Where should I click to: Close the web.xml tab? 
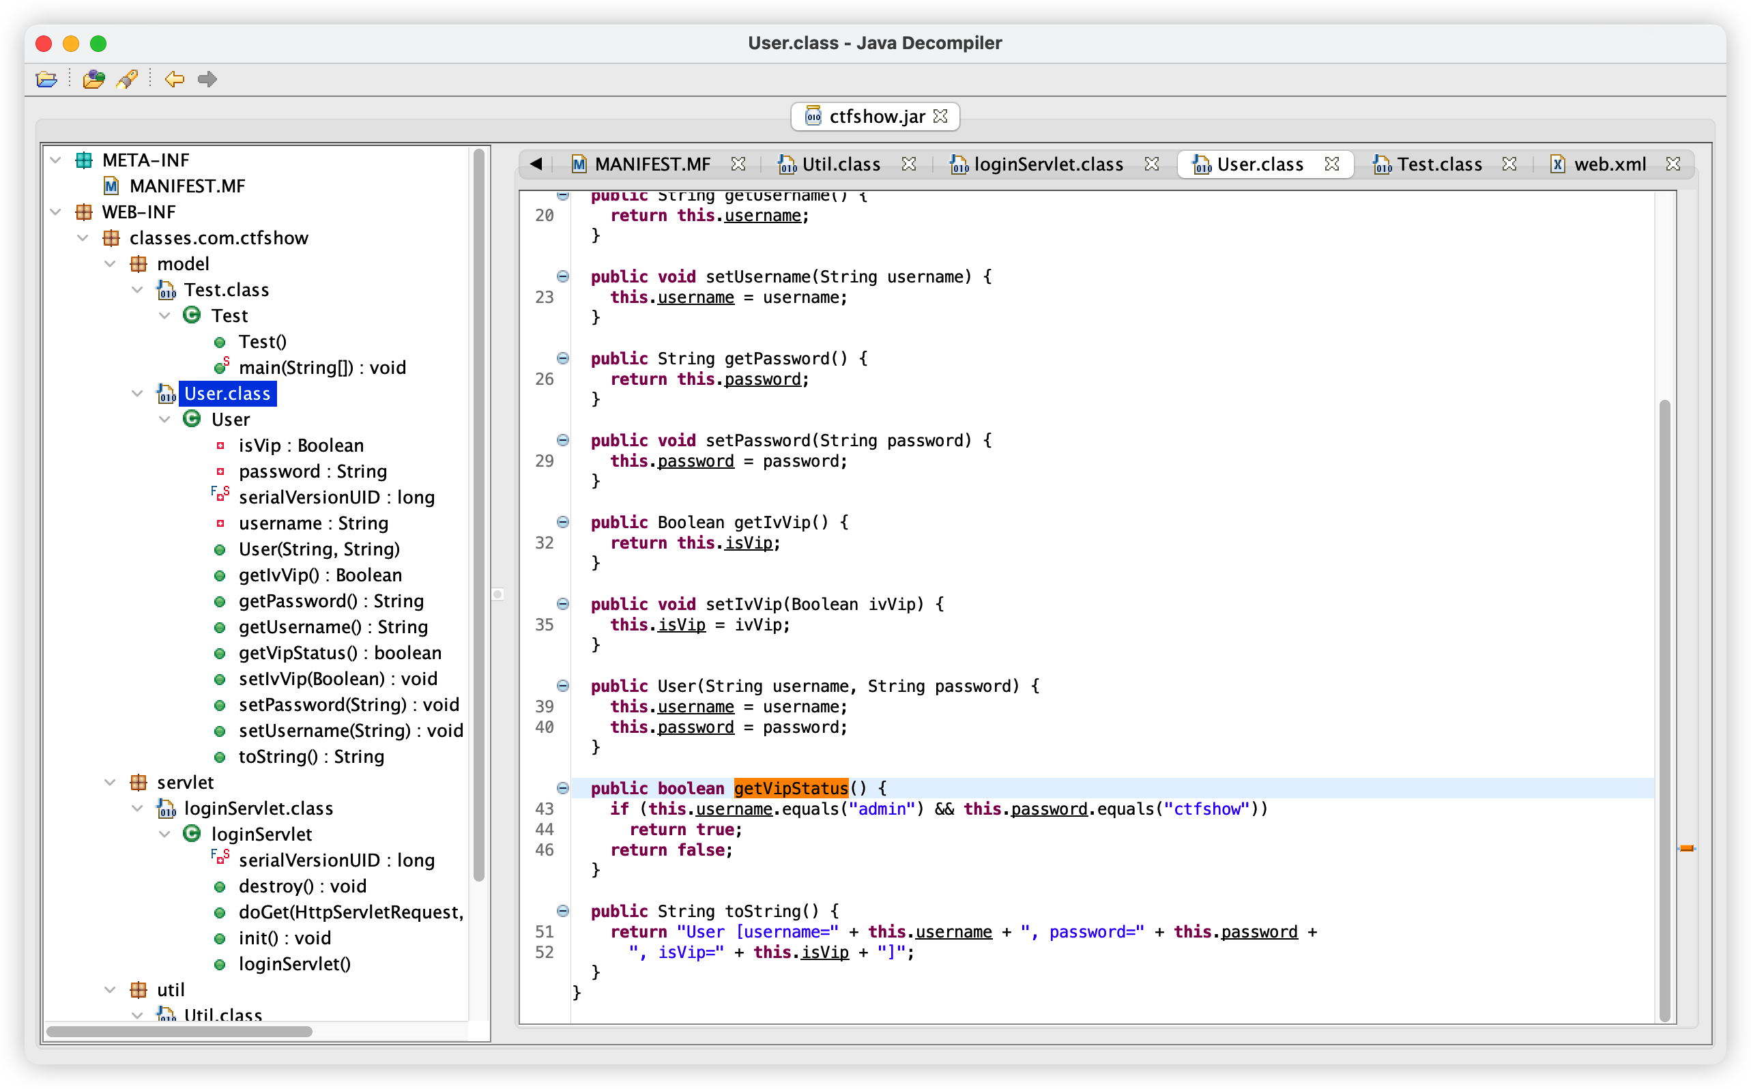point(1673,164)
